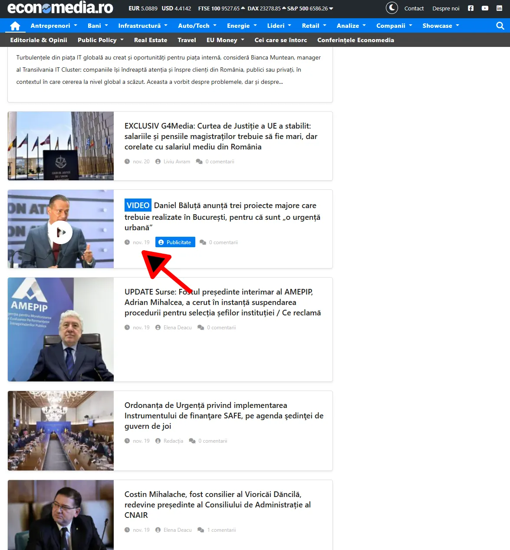Click the AMEPIP article thumbnail image

[x=61, y=329]
